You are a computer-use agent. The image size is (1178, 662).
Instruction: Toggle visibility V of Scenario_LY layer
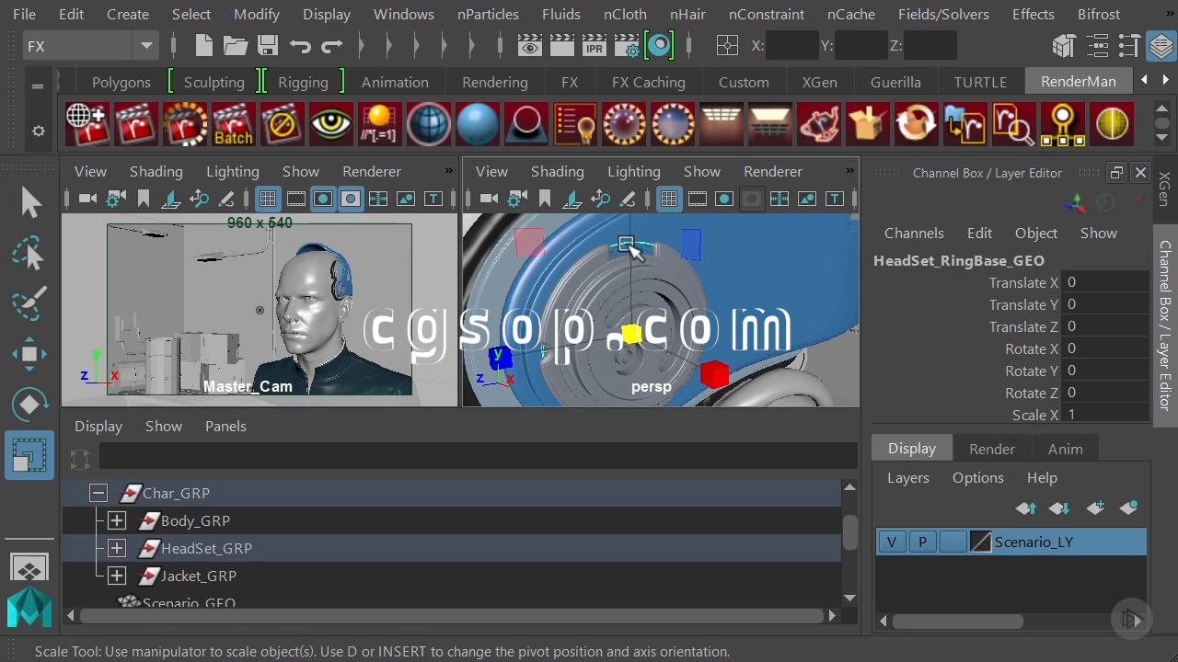tap(892, 542)
